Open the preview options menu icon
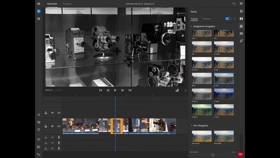This screenshot has width=280, height=158. click(185, 90)
